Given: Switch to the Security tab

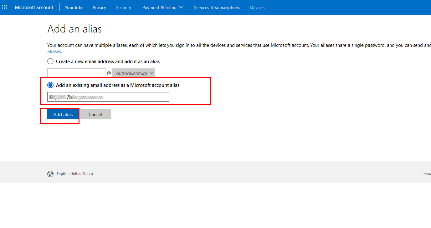Looking at the screenshot, I should [124, 7].
